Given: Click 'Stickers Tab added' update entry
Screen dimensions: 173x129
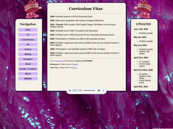Looking at the screenshot, I should (x=144, y=53).
